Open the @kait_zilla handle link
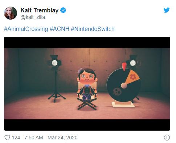 (x=33, y=17)
